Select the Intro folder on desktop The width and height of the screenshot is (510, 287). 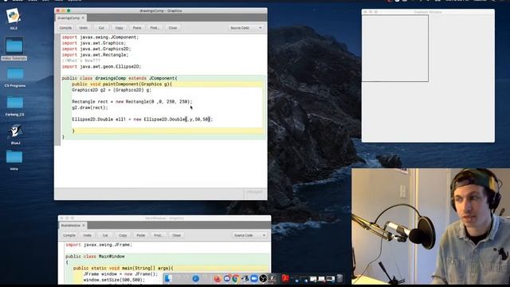pyautogui.click(x=14, y=157)
